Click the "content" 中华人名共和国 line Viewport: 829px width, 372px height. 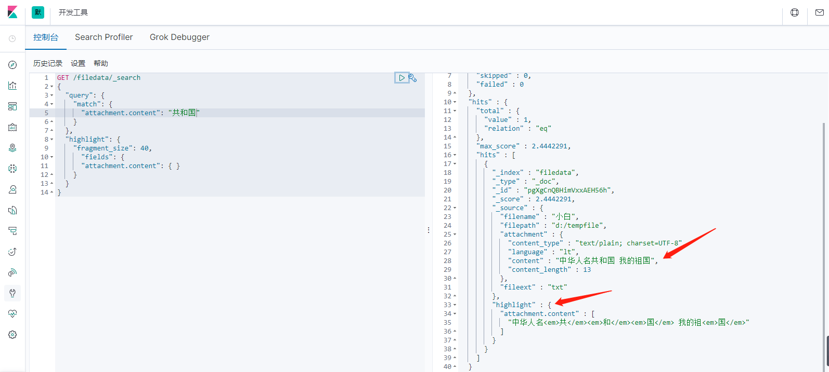click(583, 261)
